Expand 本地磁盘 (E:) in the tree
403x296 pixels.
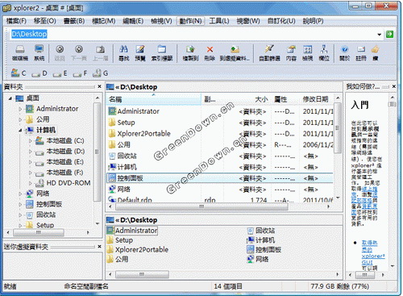click(31, 162)
